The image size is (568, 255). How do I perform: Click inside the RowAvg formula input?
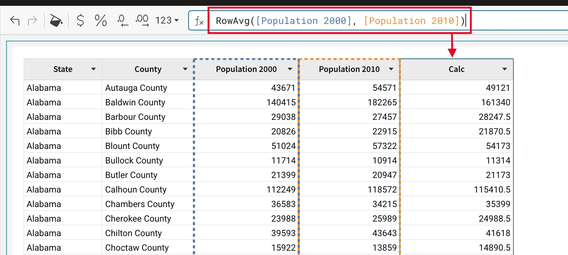338,21
